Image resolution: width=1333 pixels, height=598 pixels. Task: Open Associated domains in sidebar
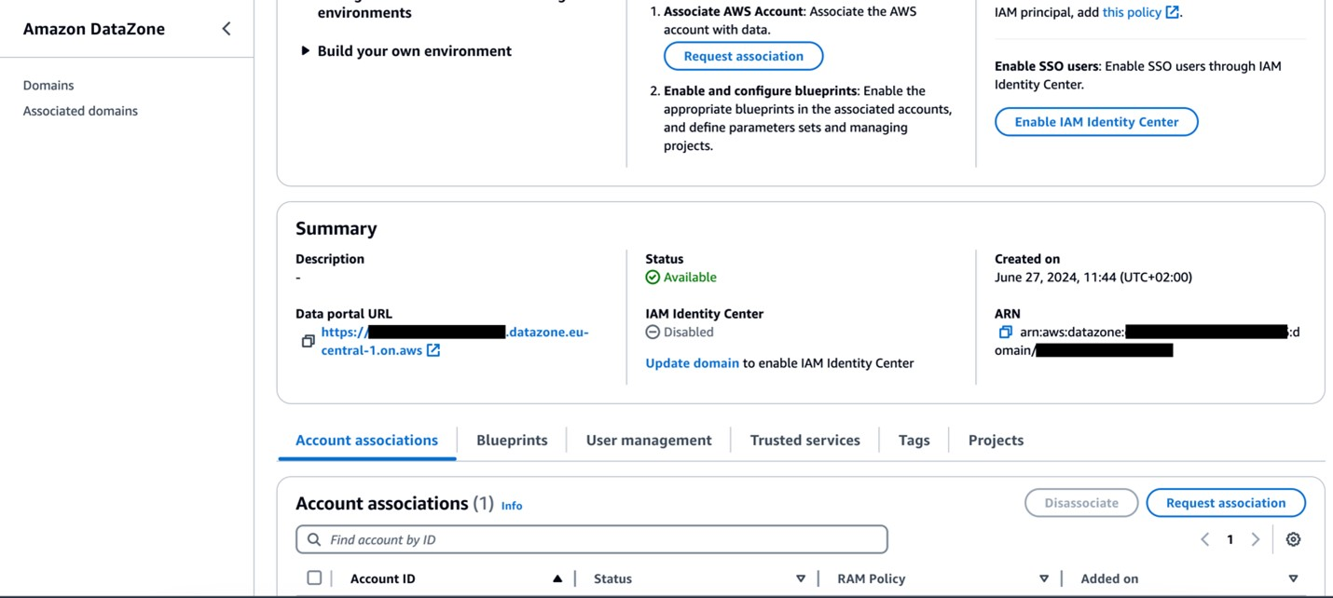click(x=80, y=111)
